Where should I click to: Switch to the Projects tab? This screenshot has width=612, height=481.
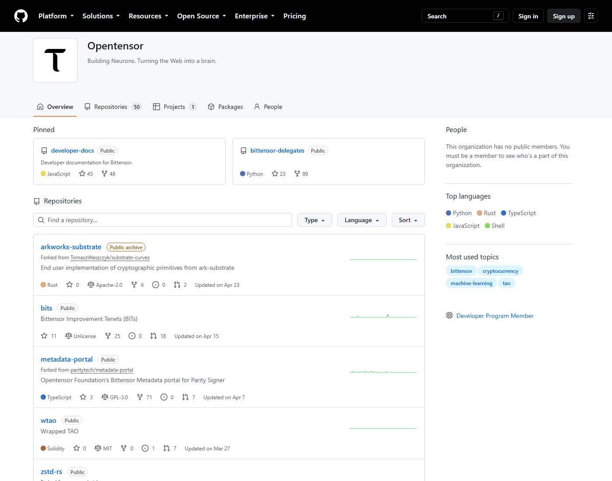point(175,107)
